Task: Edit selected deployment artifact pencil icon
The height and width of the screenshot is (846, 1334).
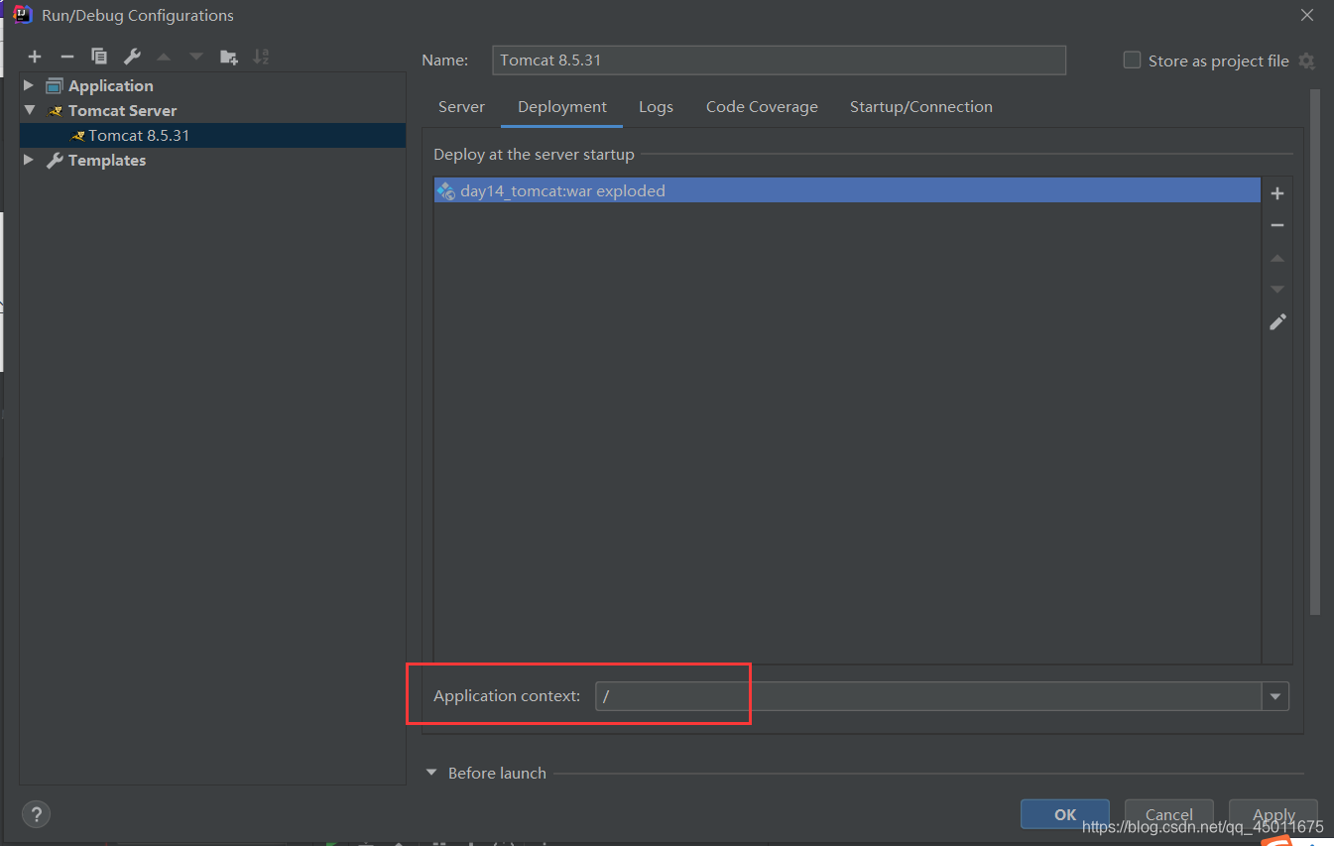Action: coord(1277,322)
